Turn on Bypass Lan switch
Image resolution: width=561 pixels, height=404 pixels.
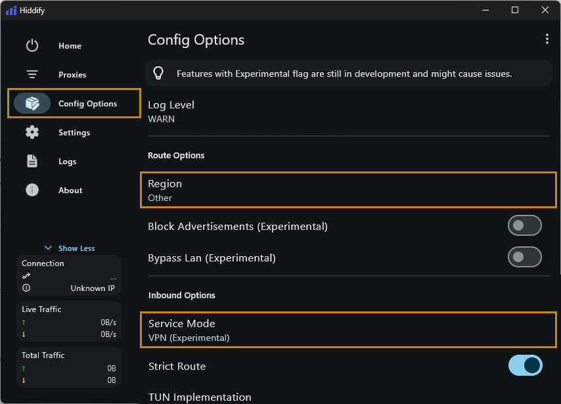click(x=524, y=257)
